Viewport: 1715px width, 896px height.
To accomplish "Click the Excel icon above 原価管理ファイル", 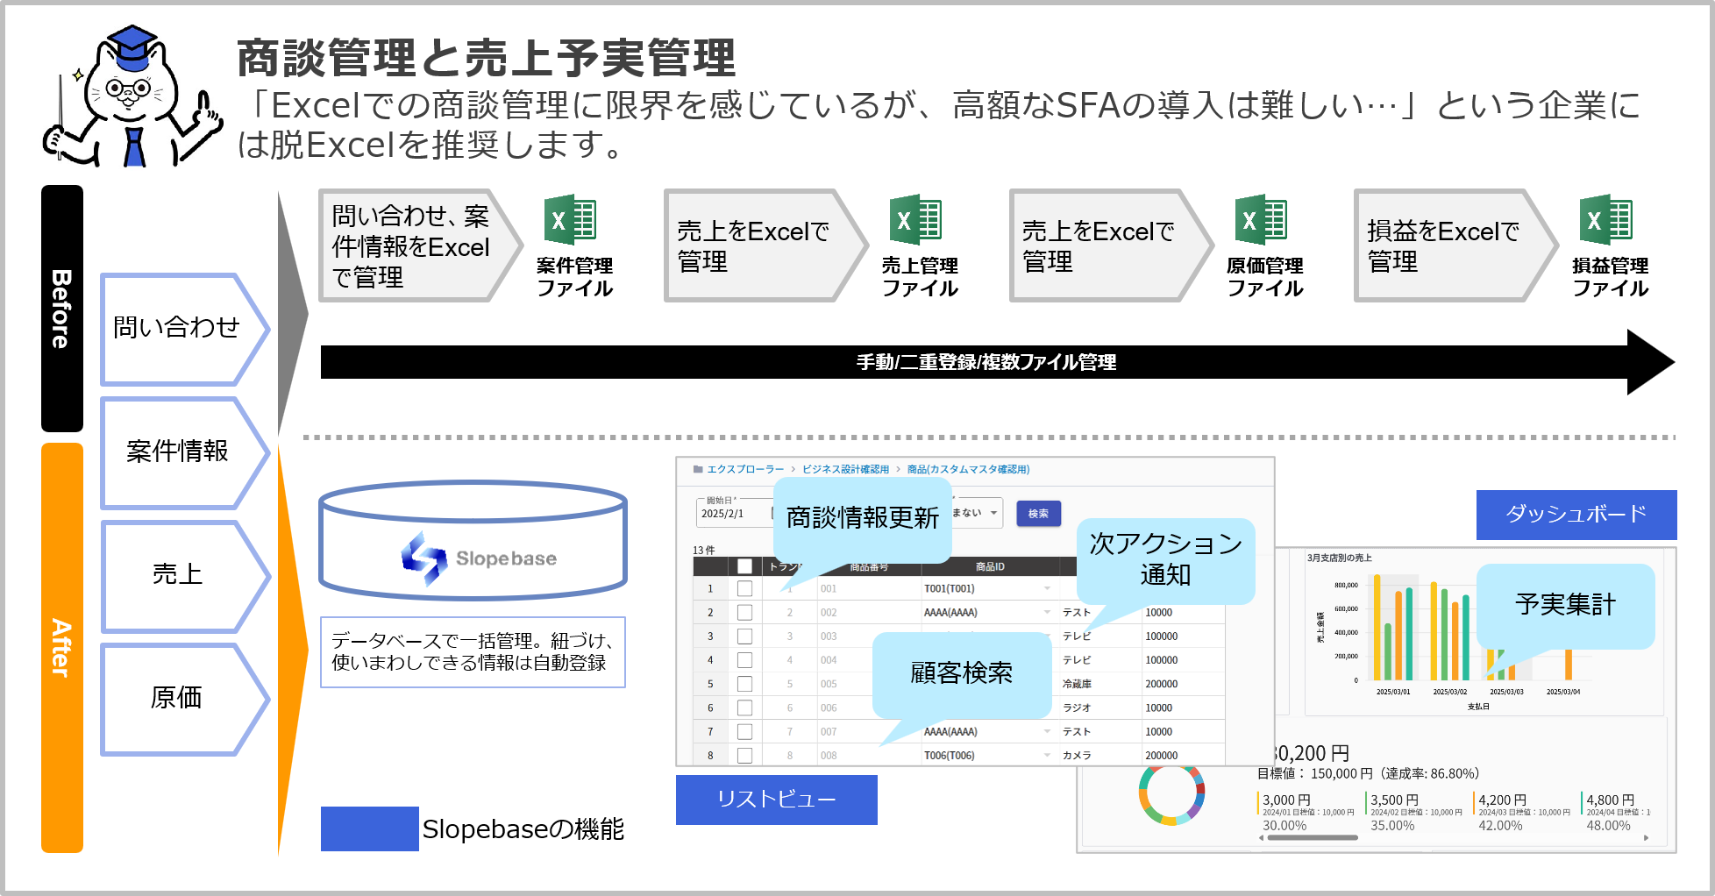I will (1261, 219).
